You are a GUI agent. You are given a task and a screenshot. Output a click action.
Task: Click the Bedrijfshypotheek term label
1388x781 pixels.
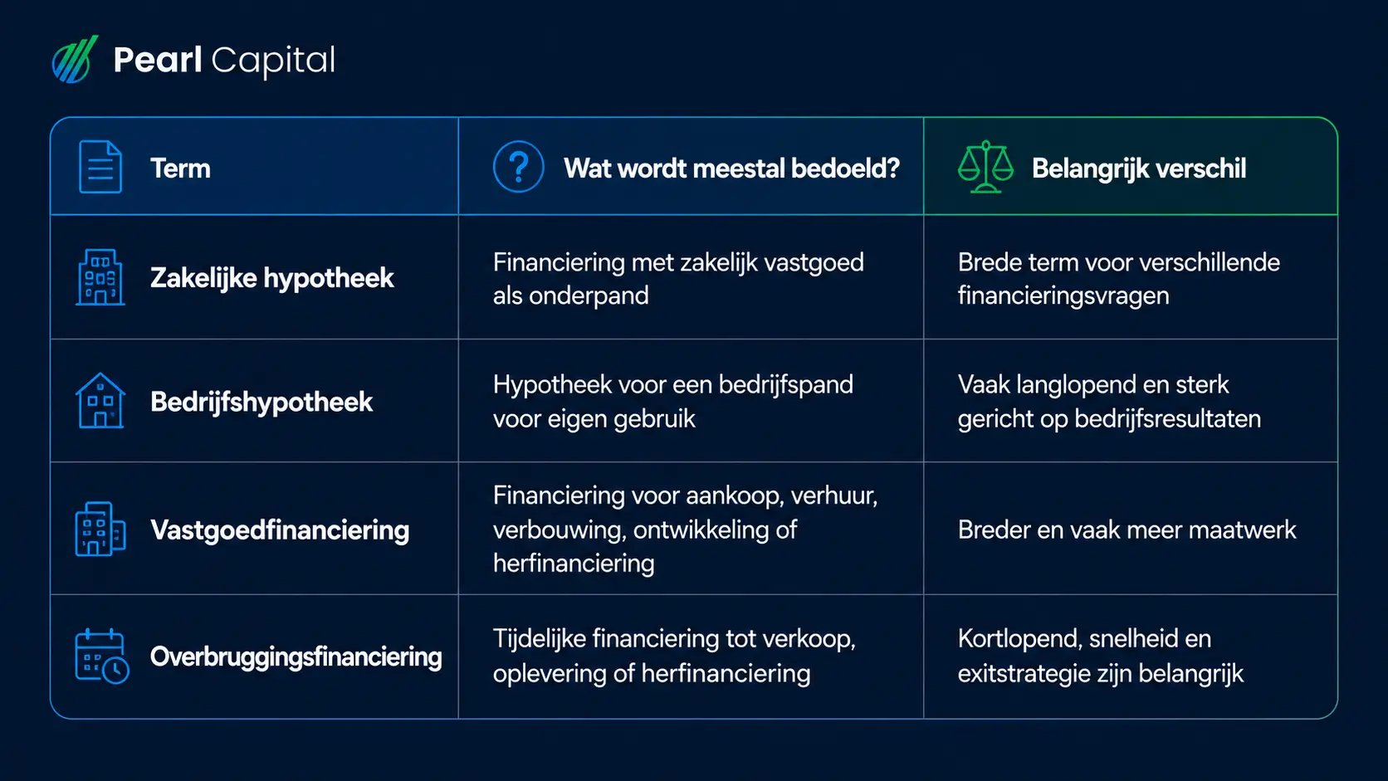click(261, 402)
